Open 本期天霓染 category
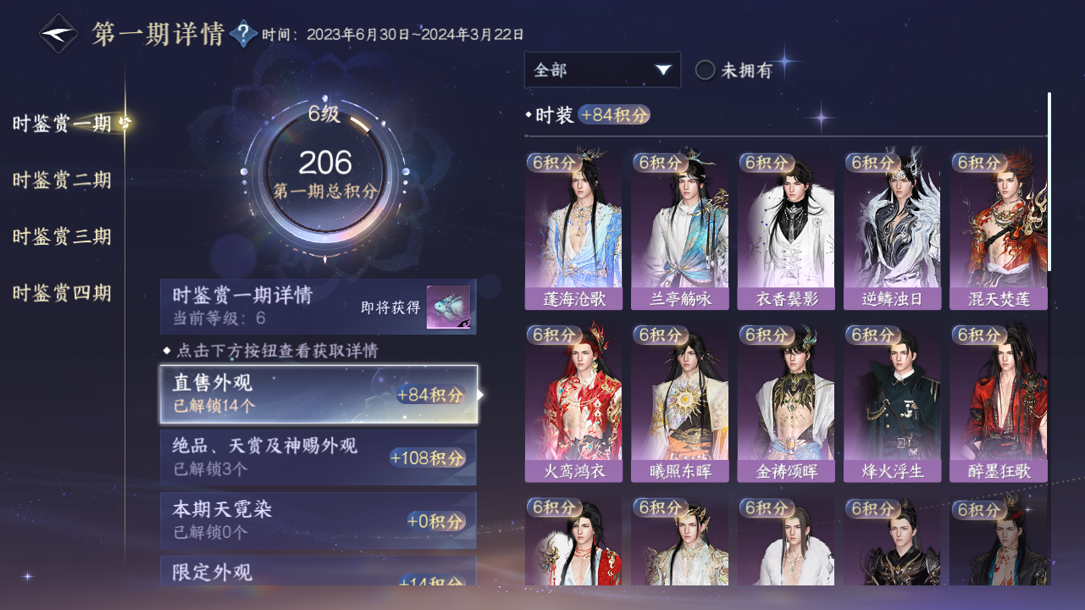The image size is (1085, 610). pyautogui.click(x=318, y=520)
